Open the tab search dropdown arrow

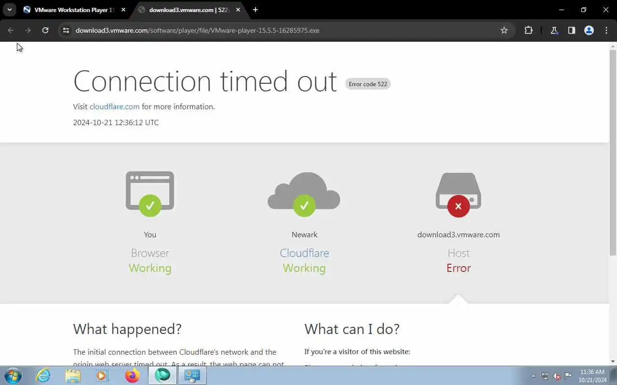click(x=9, y=10)
